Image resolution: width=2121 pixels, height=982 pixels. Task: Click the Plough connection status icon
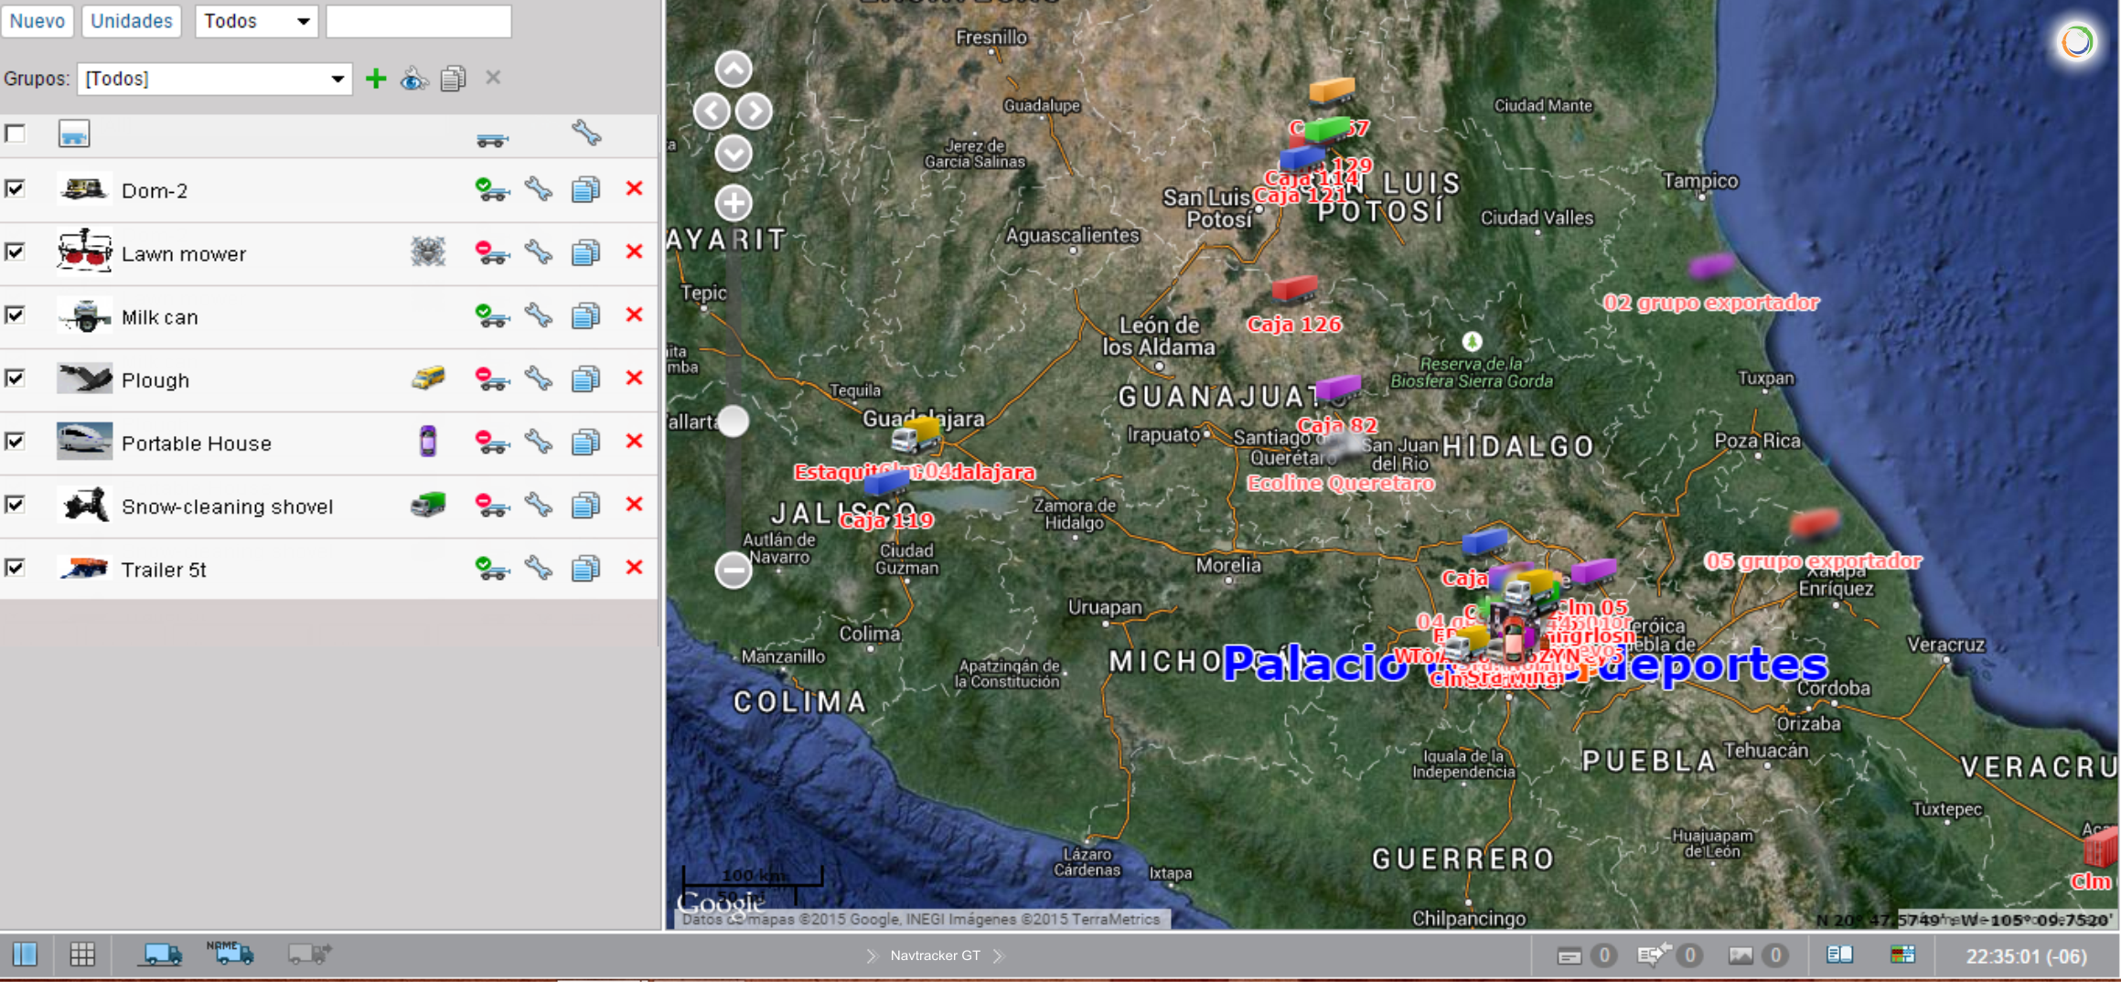(491, 379)
